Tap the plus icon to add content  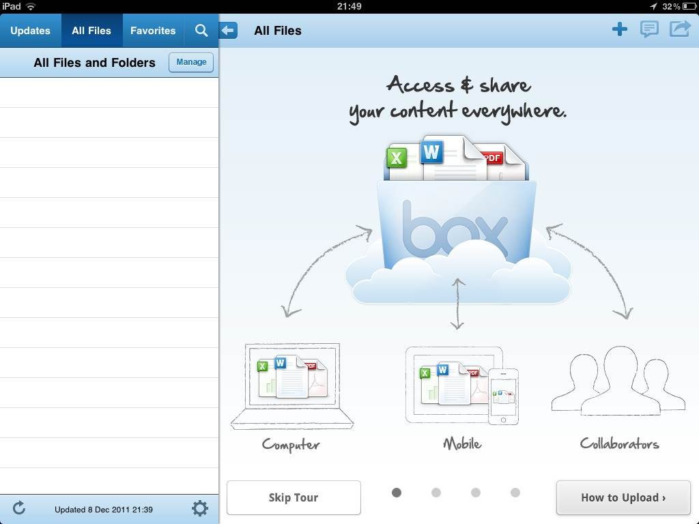point(619,29)
